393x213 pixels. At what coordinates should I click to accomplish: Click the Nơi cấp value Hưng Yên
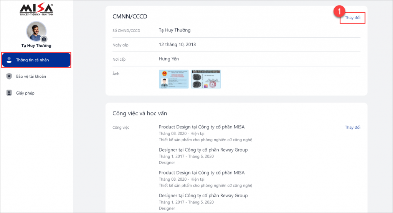coord(169,59)
